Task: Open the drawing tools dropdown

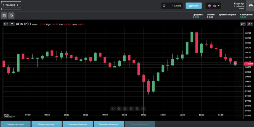Action: (x=6, y=24)
